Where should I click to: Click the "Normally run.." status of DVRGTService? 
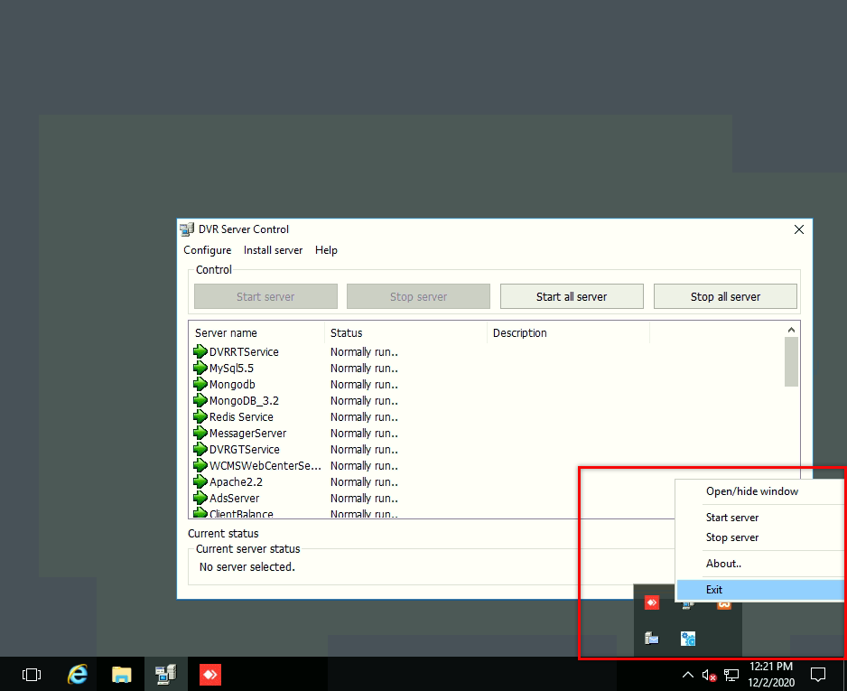(x=364, y=449)
